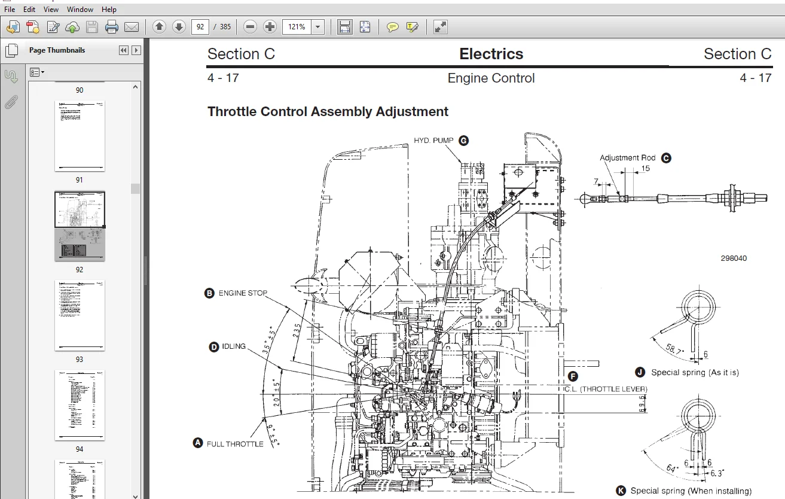Viewport: 785px width, 499px height.
Task: Open the zoom level dropdown arrow
Action: [318, 27]
